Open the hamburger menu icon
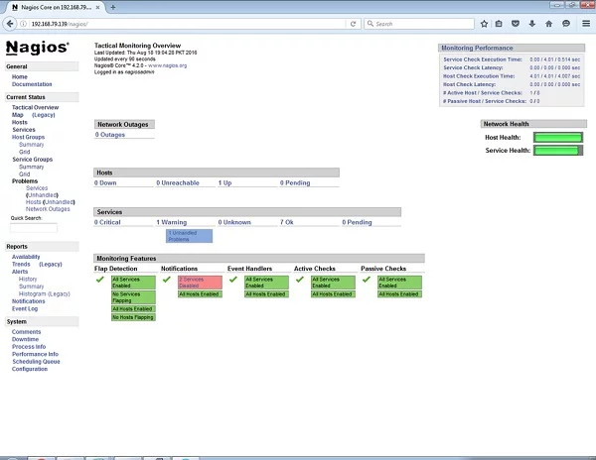Screen dimensions: 596x460 pos(586,24)
